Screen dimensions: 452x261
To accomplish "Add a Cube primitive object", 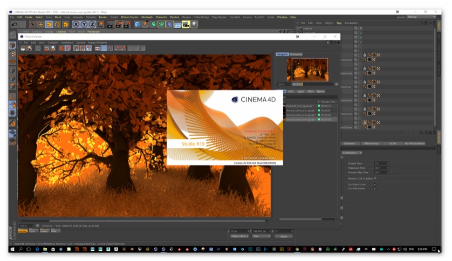I will click(x=137, y=24).
